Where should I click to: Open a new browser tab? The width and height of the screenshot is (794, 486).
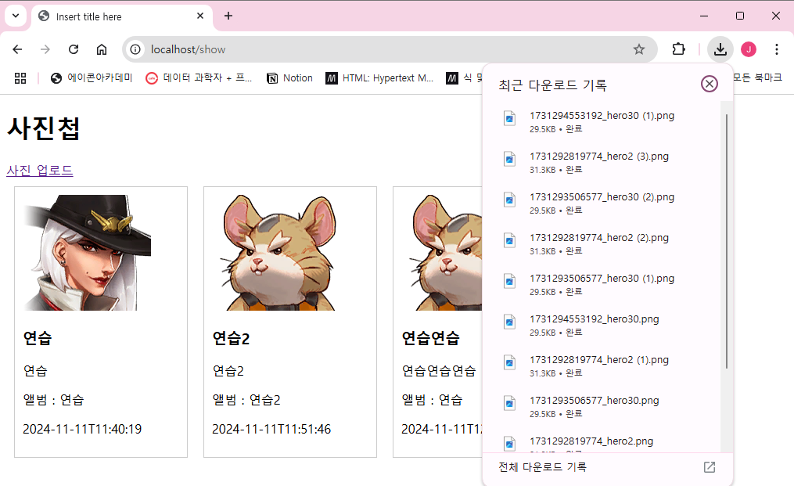click(x=228, y=16)
